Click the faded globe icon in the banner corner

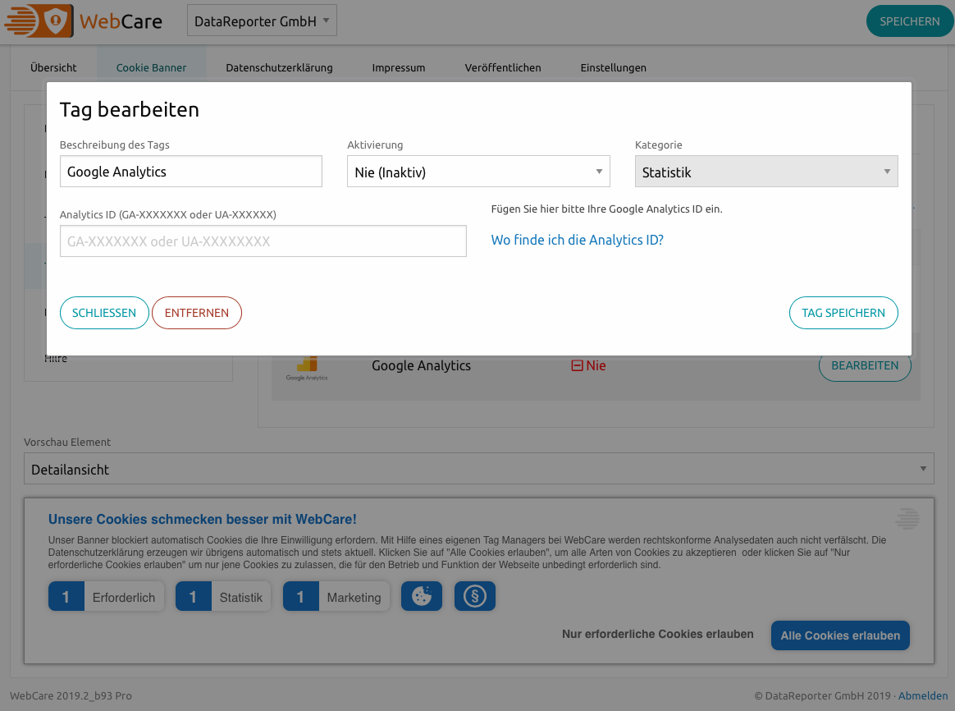(x=907, y=518)
